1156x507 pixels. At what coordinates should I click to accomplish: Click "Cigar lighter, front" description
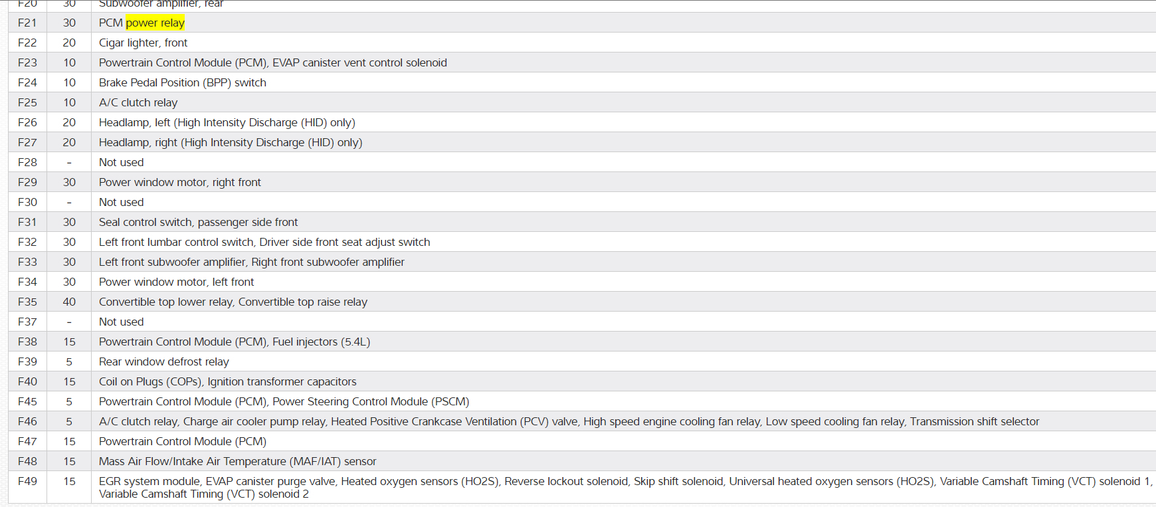point(143,43)
